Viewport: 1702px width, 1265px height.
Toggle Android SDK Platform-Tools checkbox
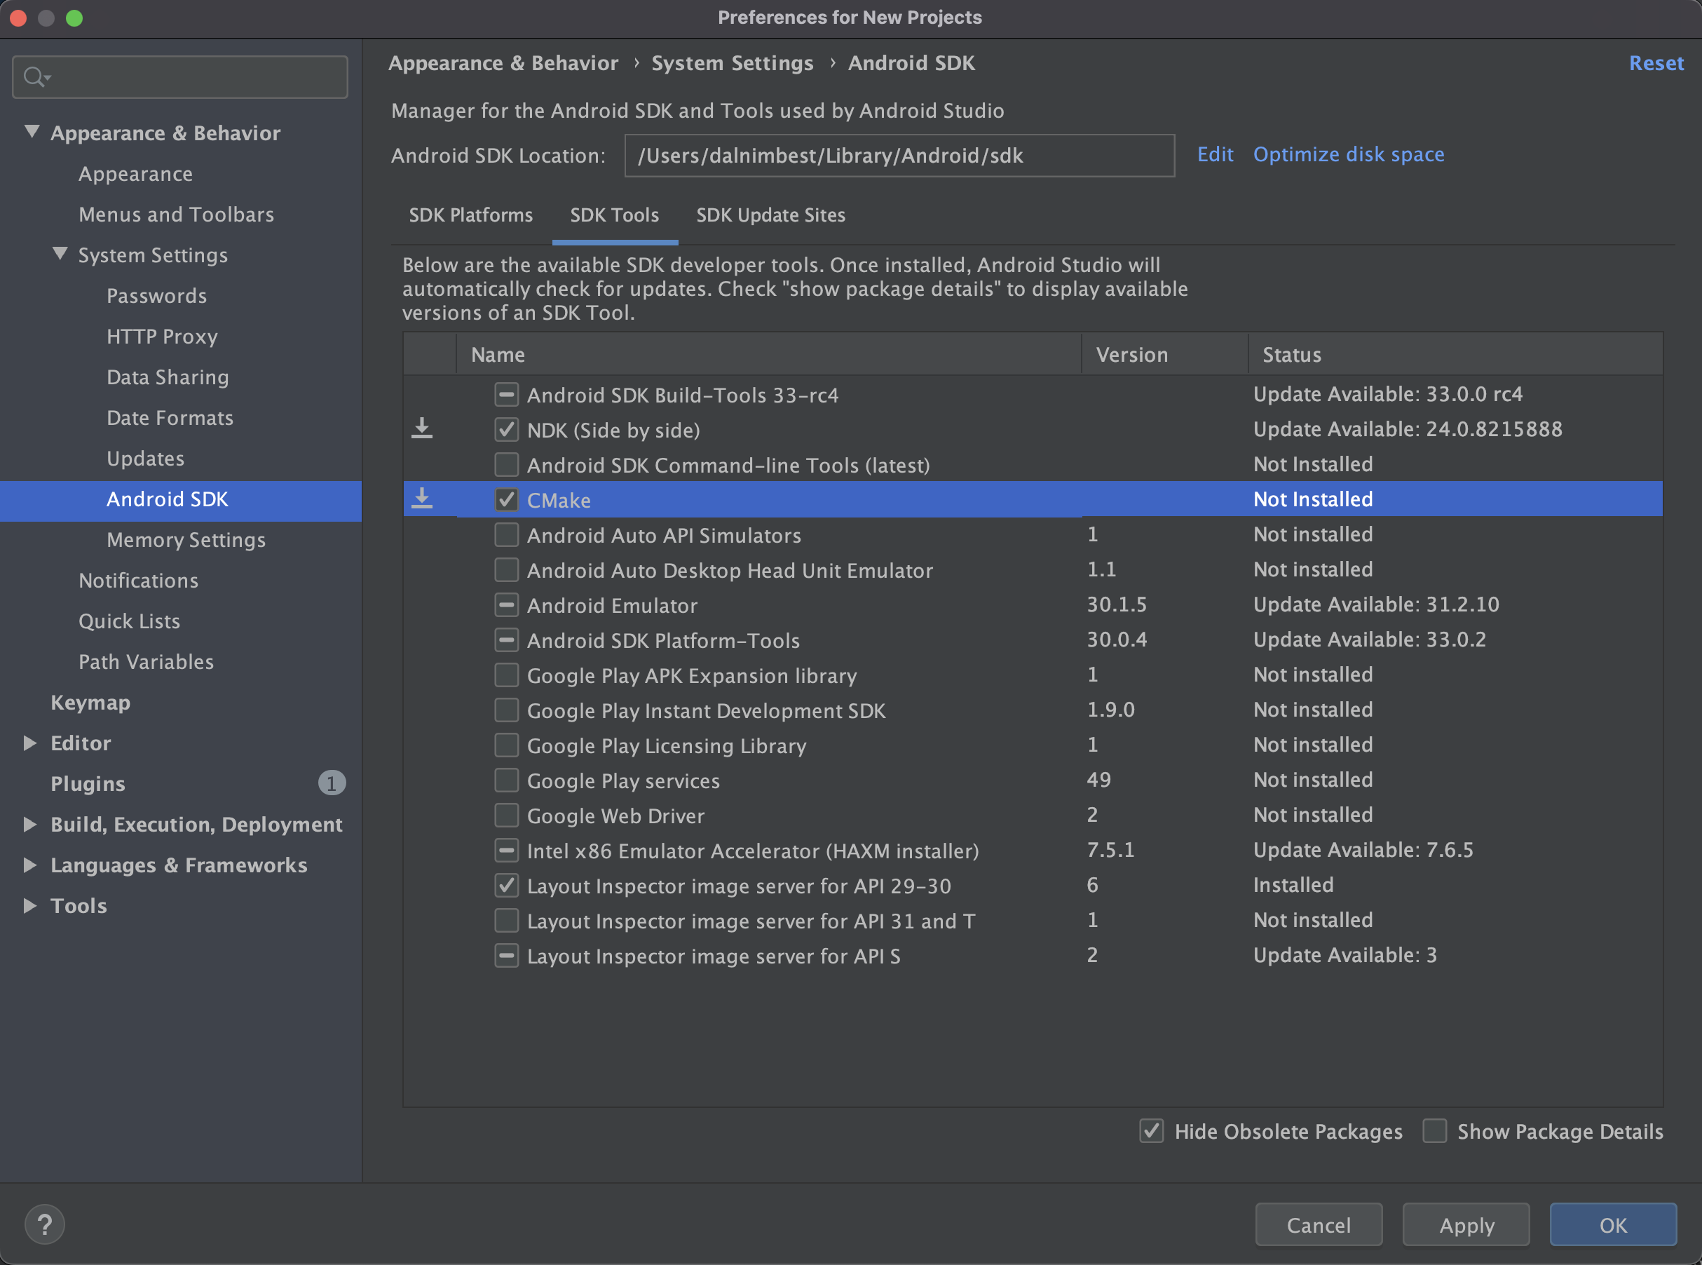507,640
